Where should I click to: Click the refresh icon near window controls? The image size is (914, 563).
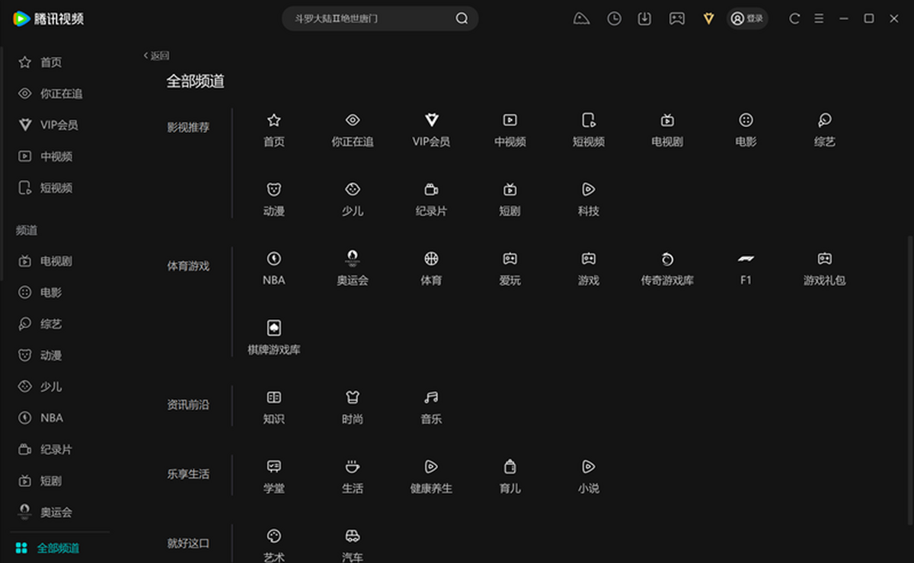click(792, 18)
